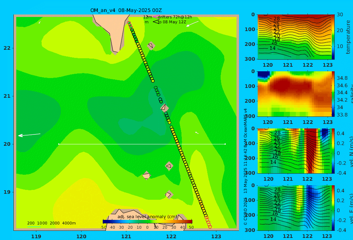
Task: Click latitude label 19 on main map axis
Action: click(x=7, y=192)
